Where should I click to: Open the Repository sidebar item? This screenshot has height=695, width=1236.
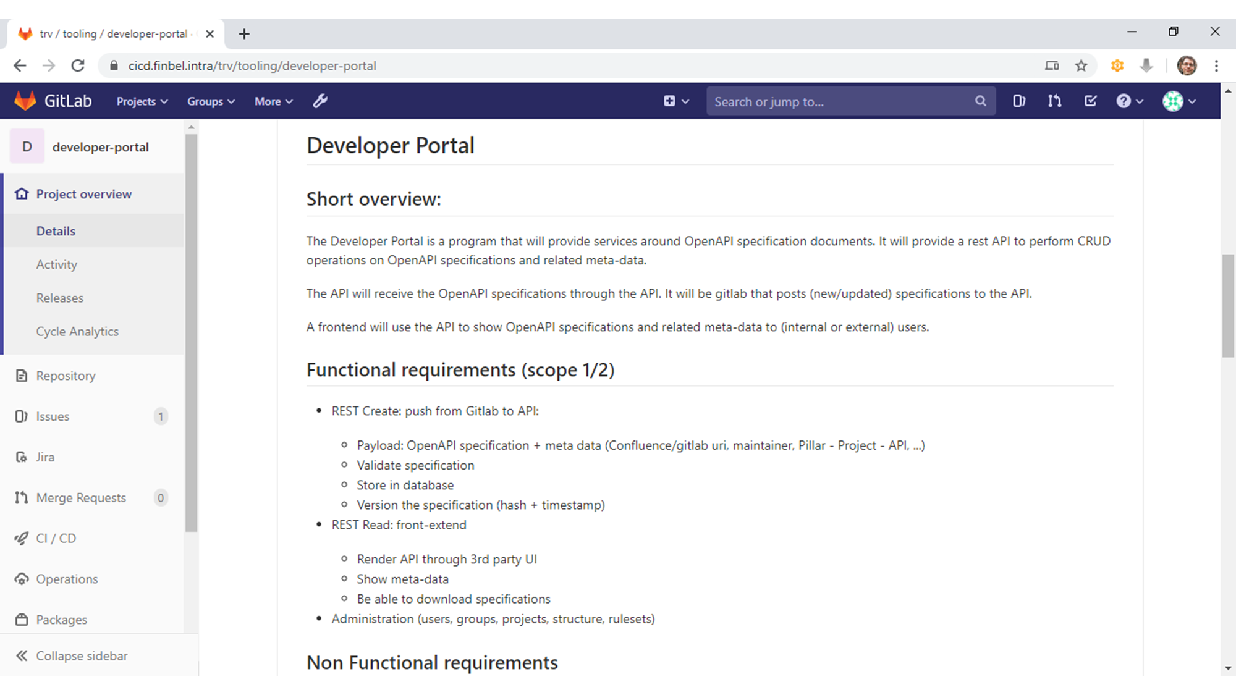point(66,376)
